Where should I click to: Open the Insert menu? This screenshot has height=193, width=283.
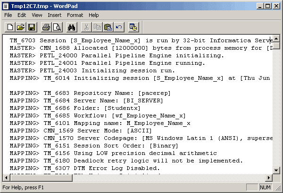click(x=55, y=15)
